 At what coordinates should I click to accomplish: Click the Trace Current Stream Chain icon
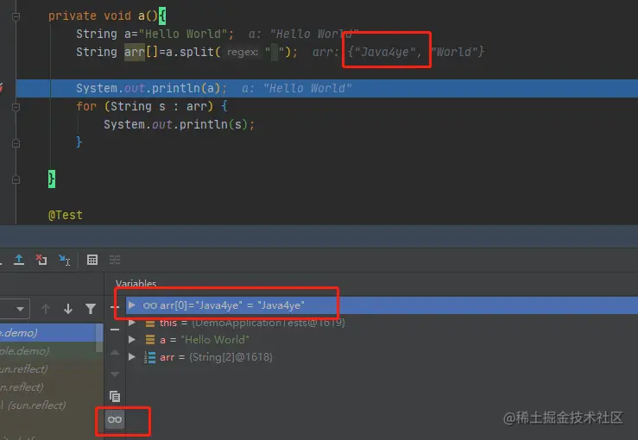[115, 260]
